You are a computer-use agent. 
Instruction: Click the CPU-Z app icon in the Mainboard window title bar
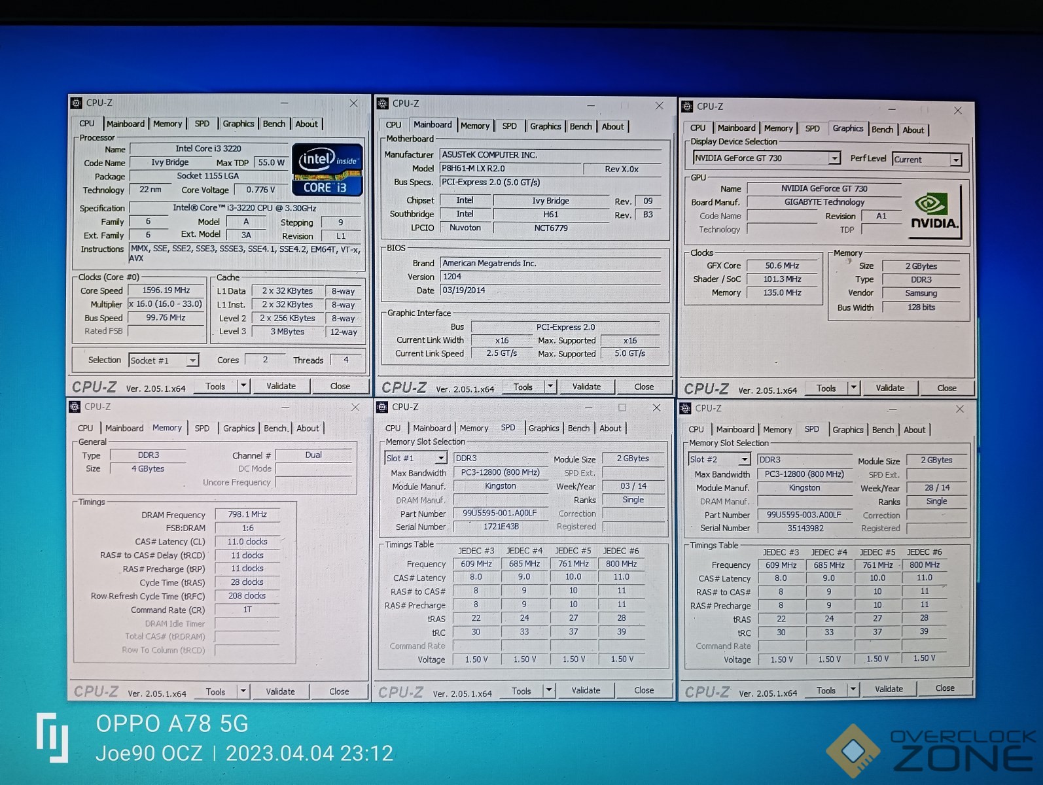tap(383, 103)
